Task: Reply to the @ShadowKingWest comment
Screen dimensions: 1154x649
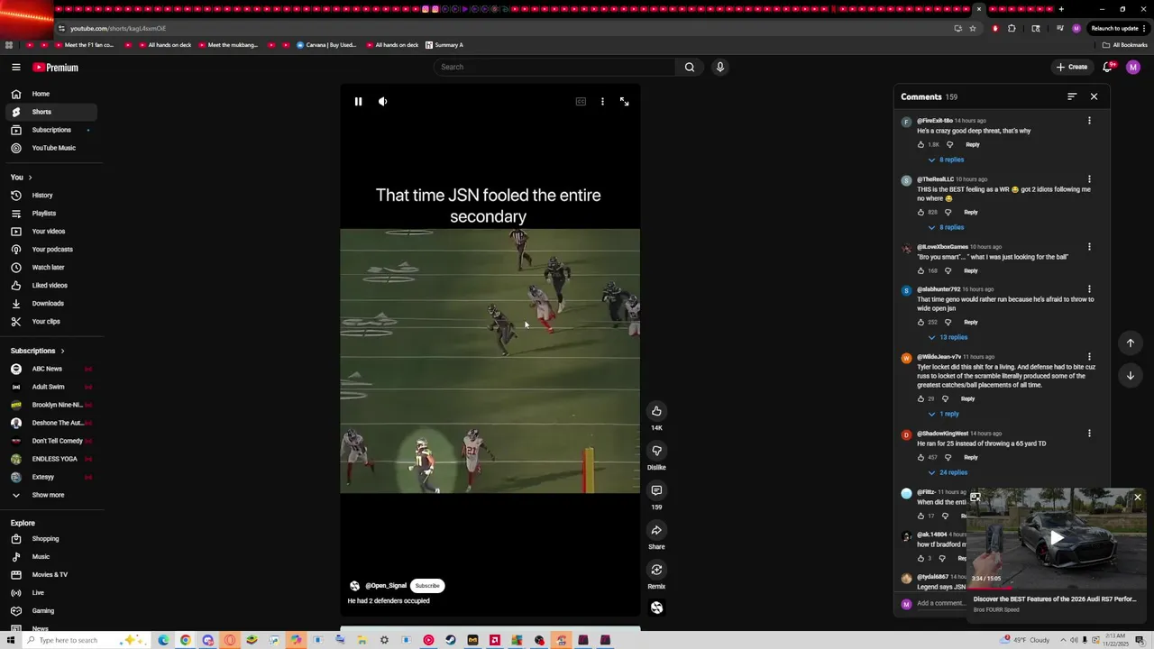Action: click(971, 457)
